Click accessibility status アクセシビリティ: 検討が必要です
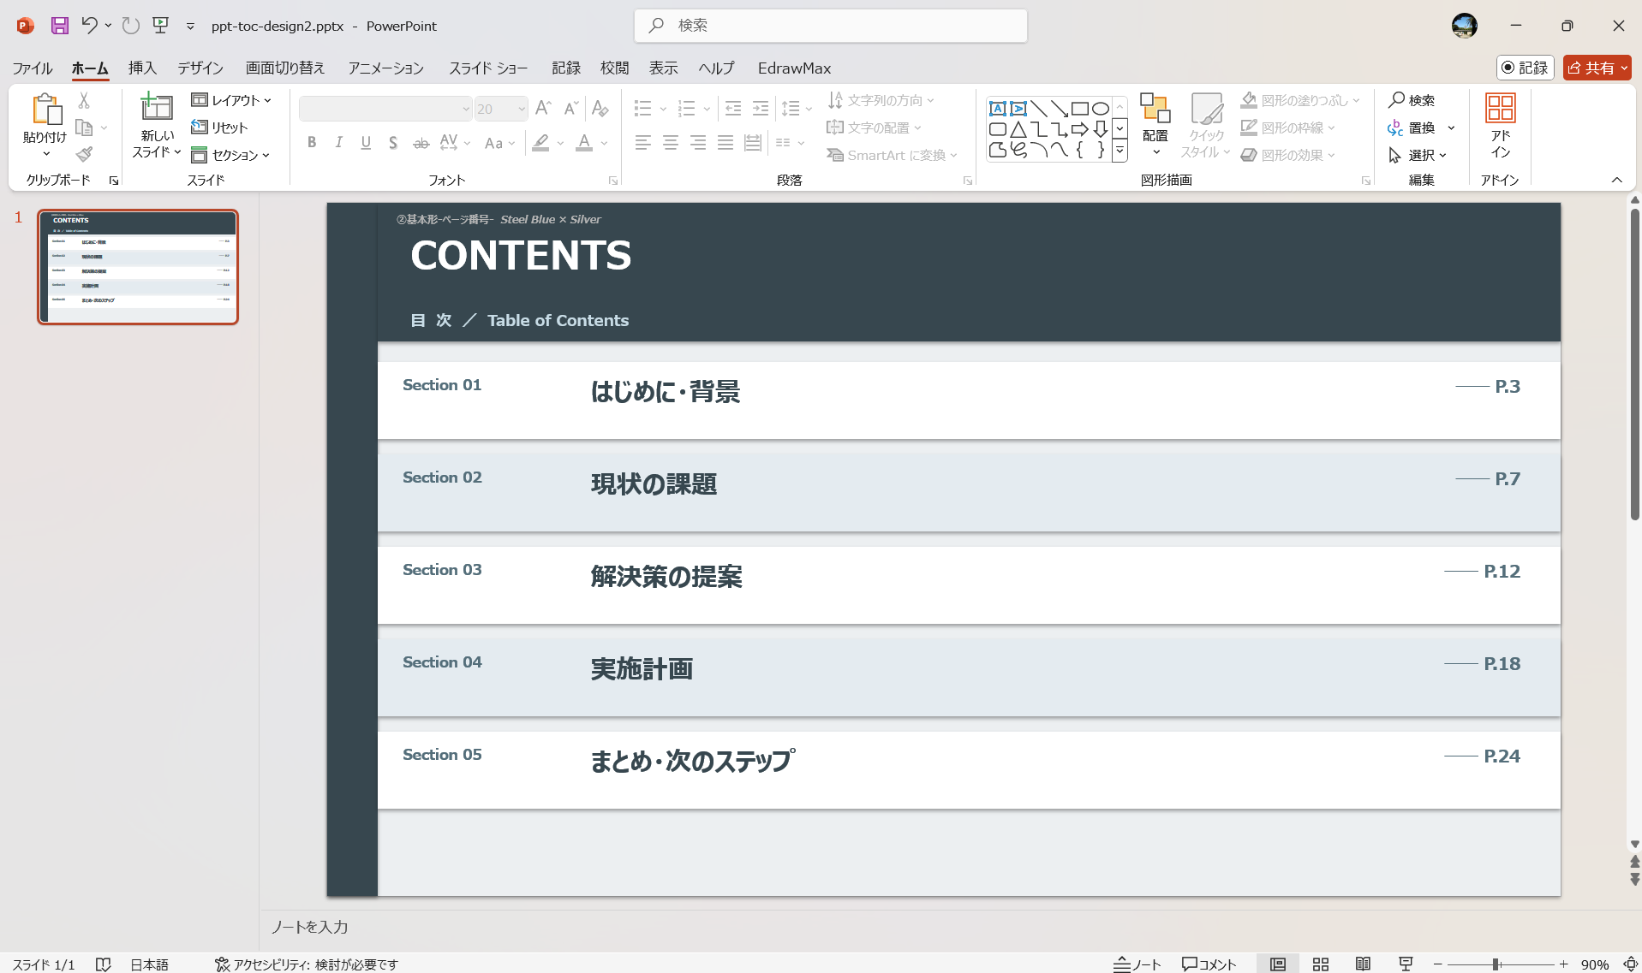The width and height of the screenshot is (1642, 973). click(x=306, y=964)
